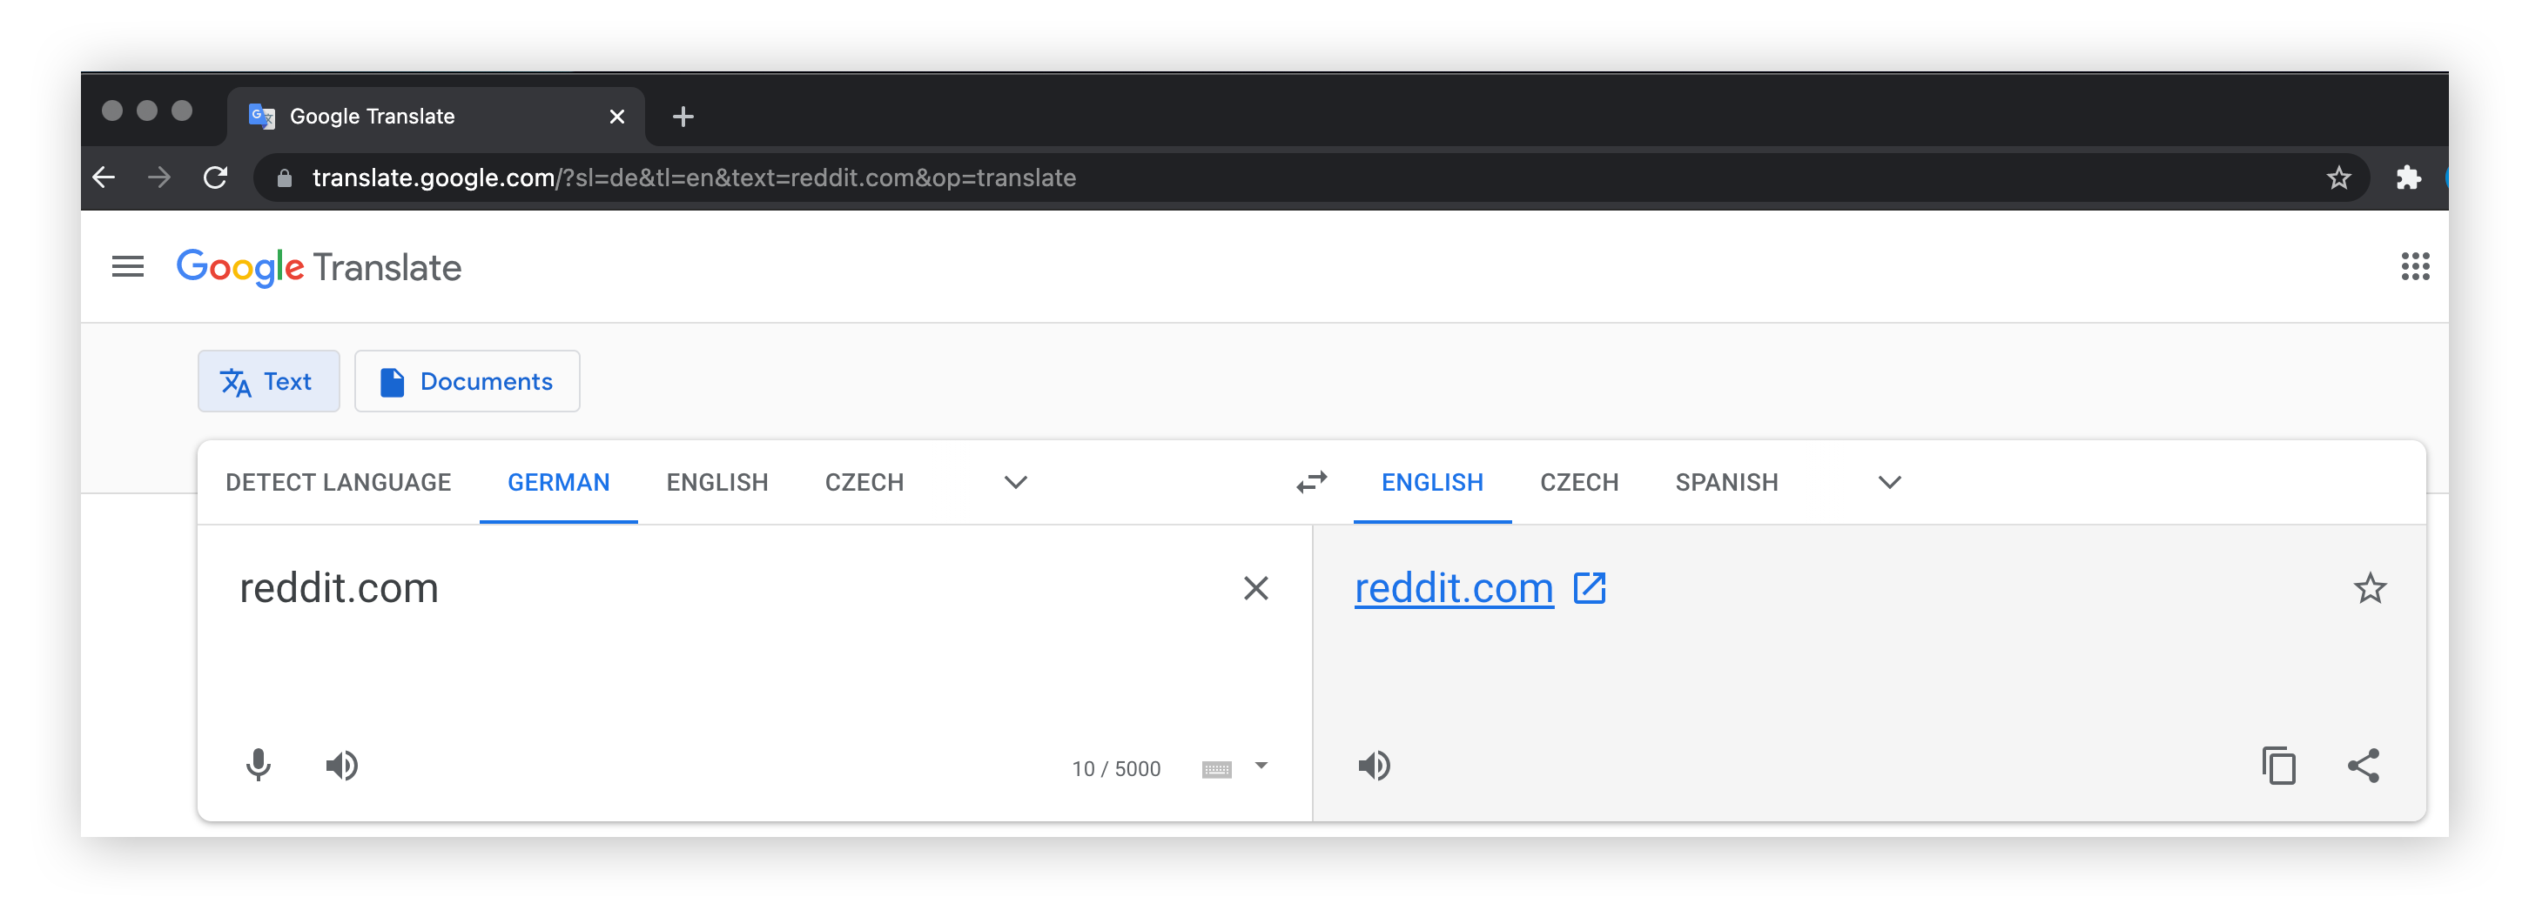Clear the source text input
The height and width of the screenshot is (917, 2529).
1255,588
